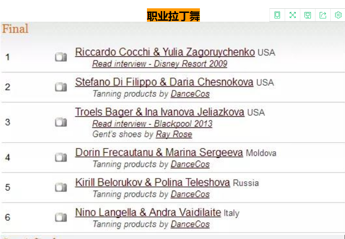Click the save disk icon in toolbar
Viewport: 345px width, 239px height.
click(x=308, y=15)
